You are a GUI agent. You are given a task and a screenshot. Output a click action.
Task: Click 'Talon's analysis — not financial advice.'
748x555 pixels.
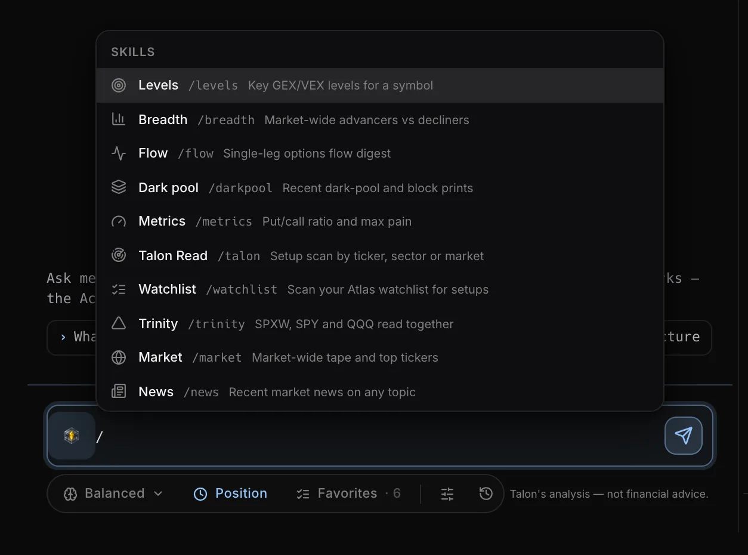coord(609,494)
